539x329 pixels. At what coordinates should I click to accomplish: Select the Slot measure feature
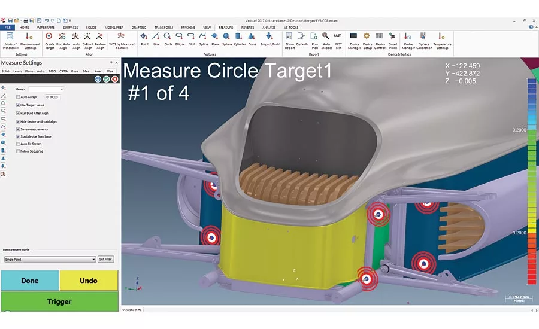(x=192, y=39)
